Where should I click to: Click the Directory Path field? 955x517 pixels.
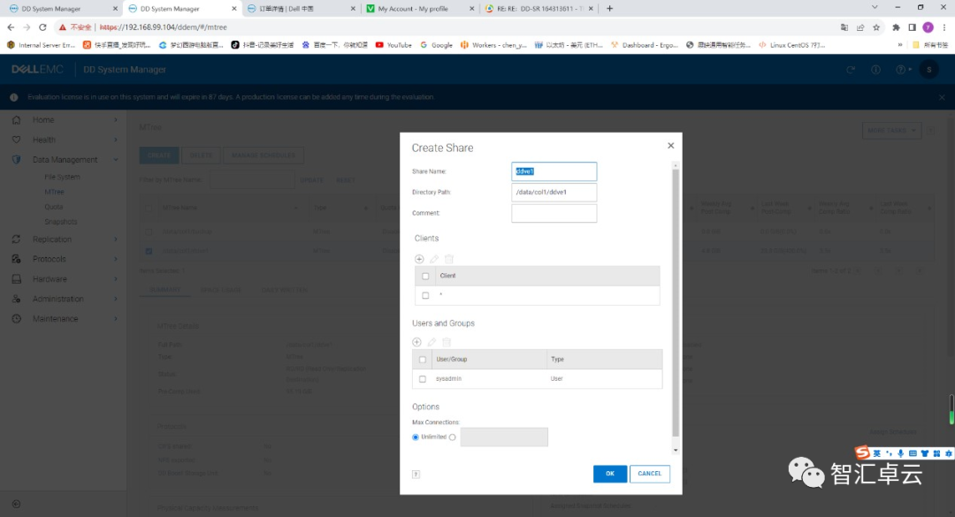554,193
